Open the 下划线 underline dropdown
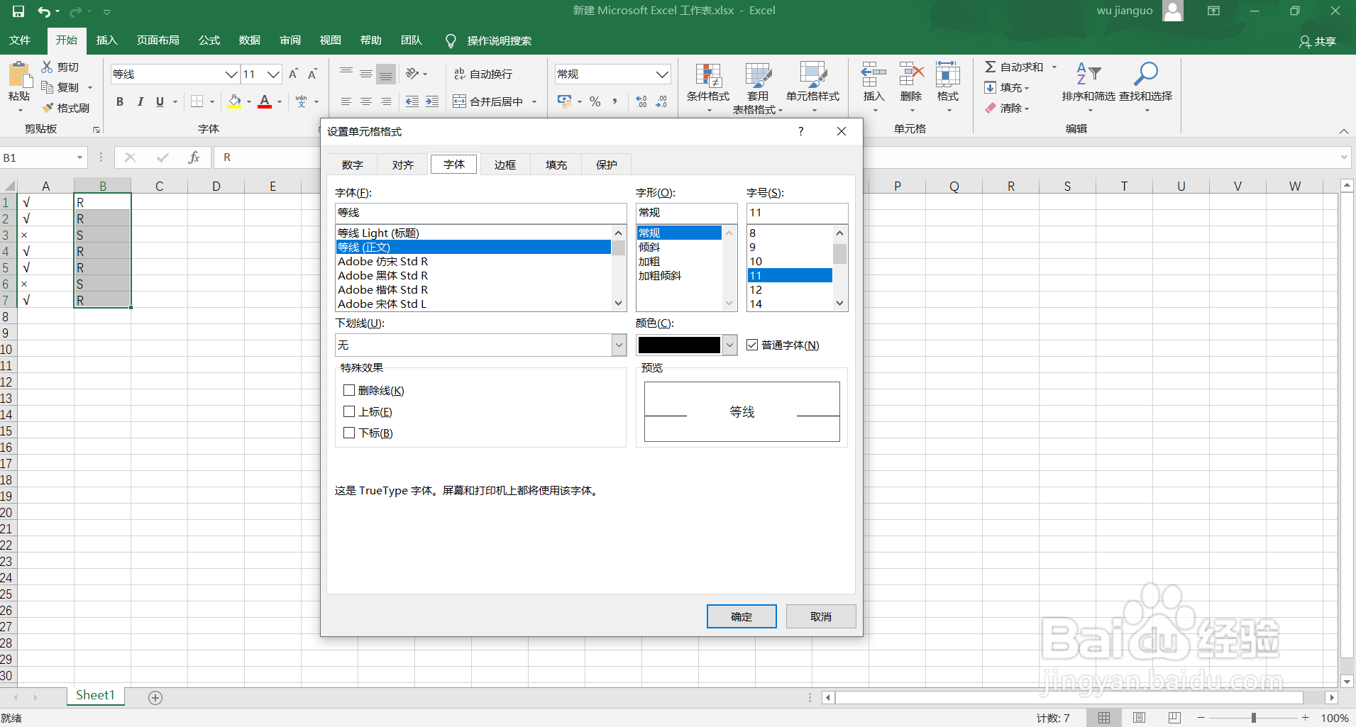 point(619,345)
